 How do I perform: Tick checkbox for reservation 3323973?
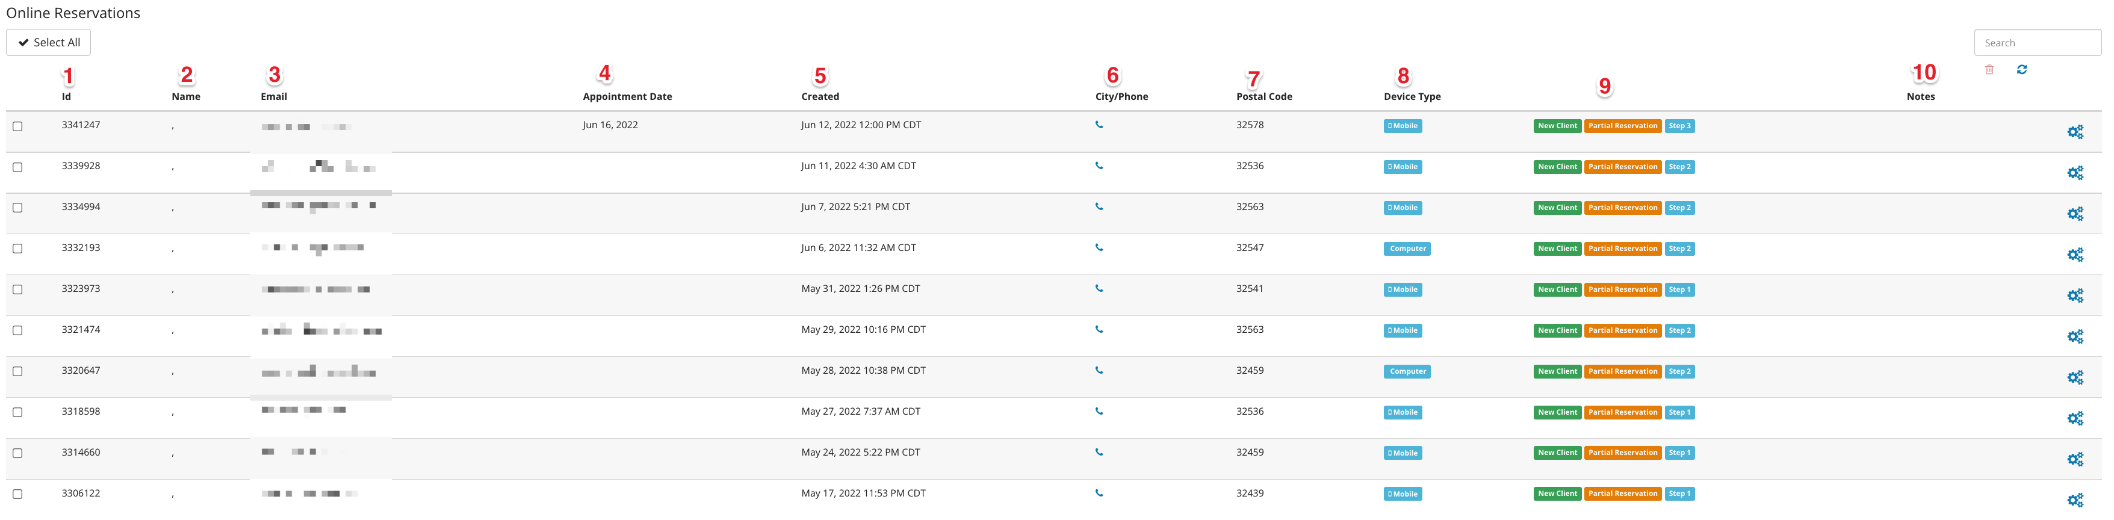point(17,289)
